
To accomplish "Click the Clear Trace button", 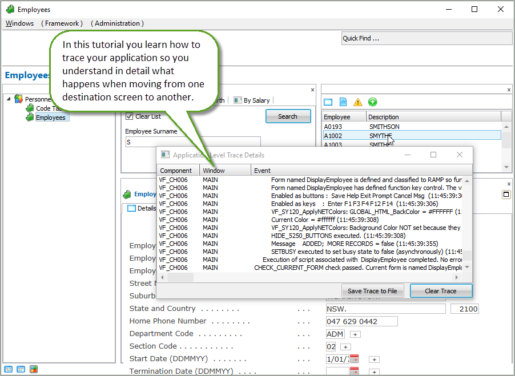I will [440, 291].
